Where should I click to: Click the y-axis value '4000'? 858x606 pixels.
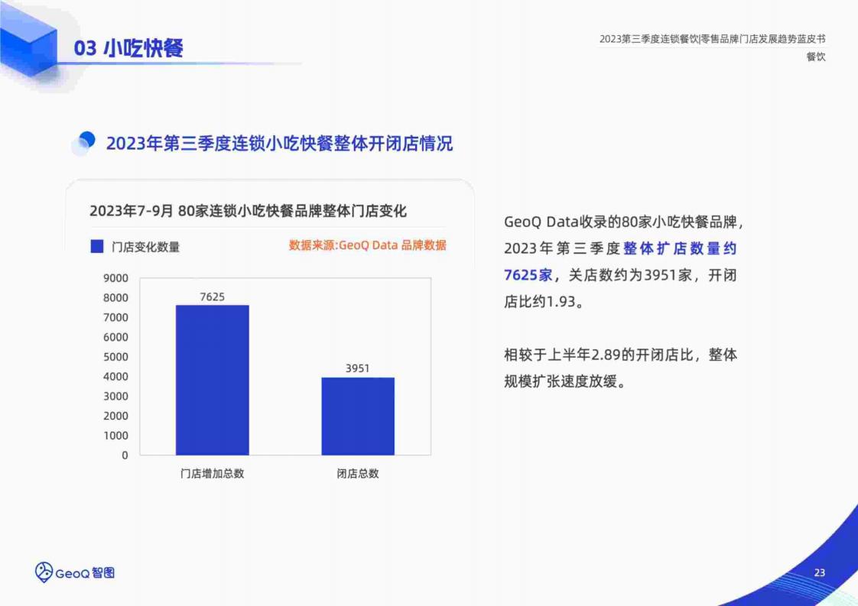click(115, 376)
